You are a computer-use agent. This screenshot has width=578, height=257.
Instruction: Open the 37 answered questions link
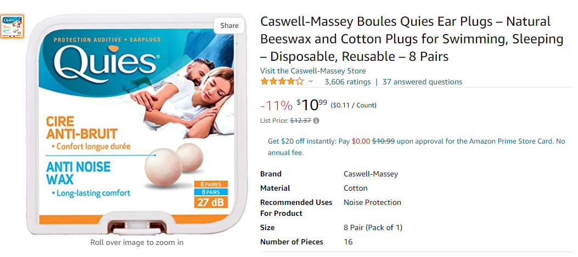point(422,82)
